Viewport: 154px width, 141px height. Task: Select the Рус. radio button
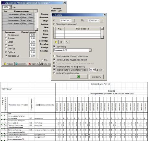click(x=43, y=60)
